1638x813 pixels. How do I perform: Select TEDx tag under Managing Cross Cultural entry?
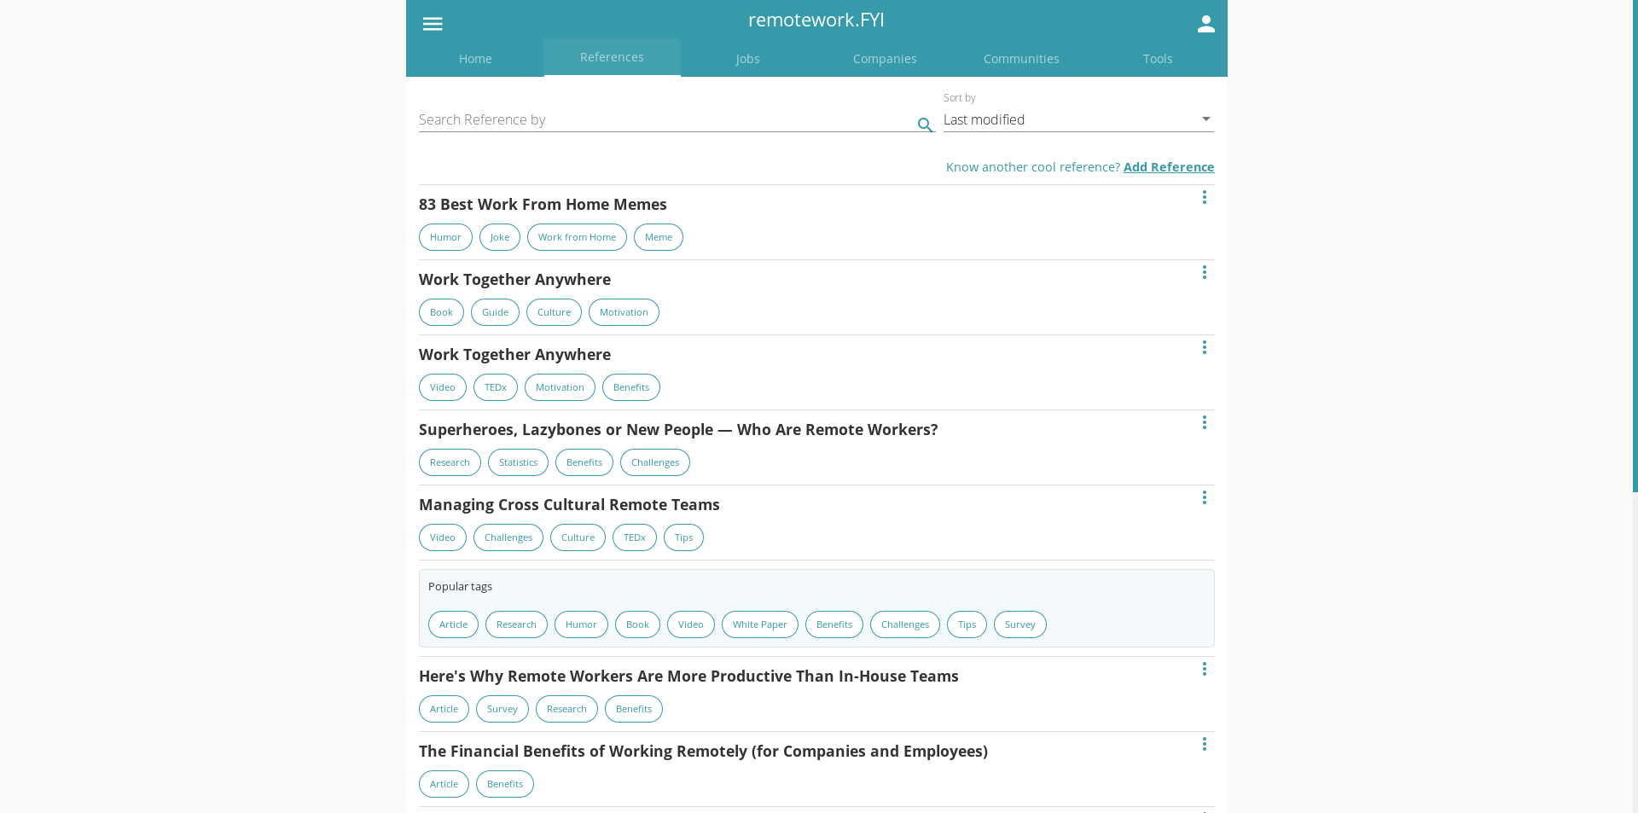(635, 537)
